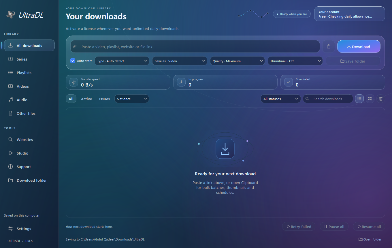This screenshot has height=248, width=392.
Task: Click the Pause all button
Action: click(x=334, y=226)
